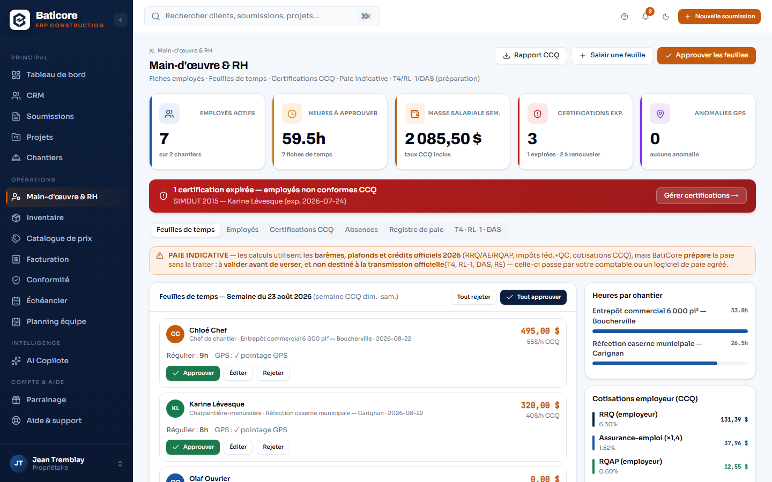Image resolution: width=772 pixels, height=482 pixels.
Task: Open the help question mark icon
Action: (625, 17)
